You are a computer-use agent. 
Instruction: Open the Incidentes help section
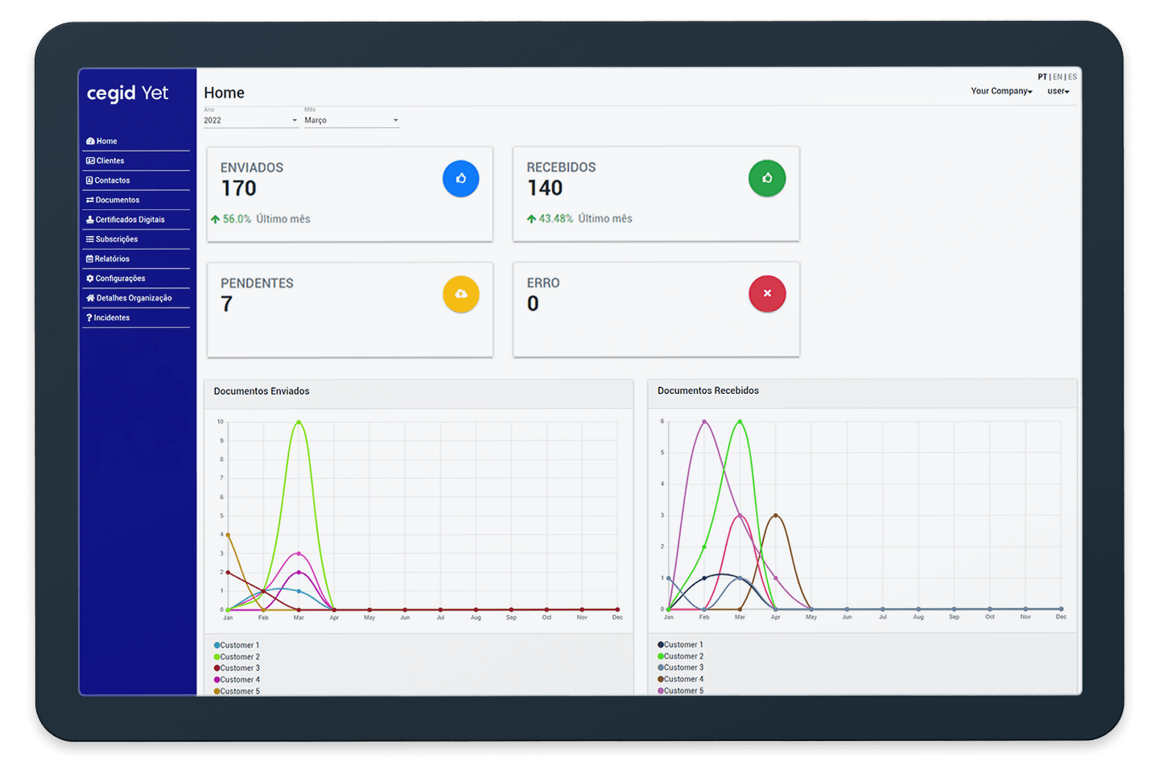[111, 318]
